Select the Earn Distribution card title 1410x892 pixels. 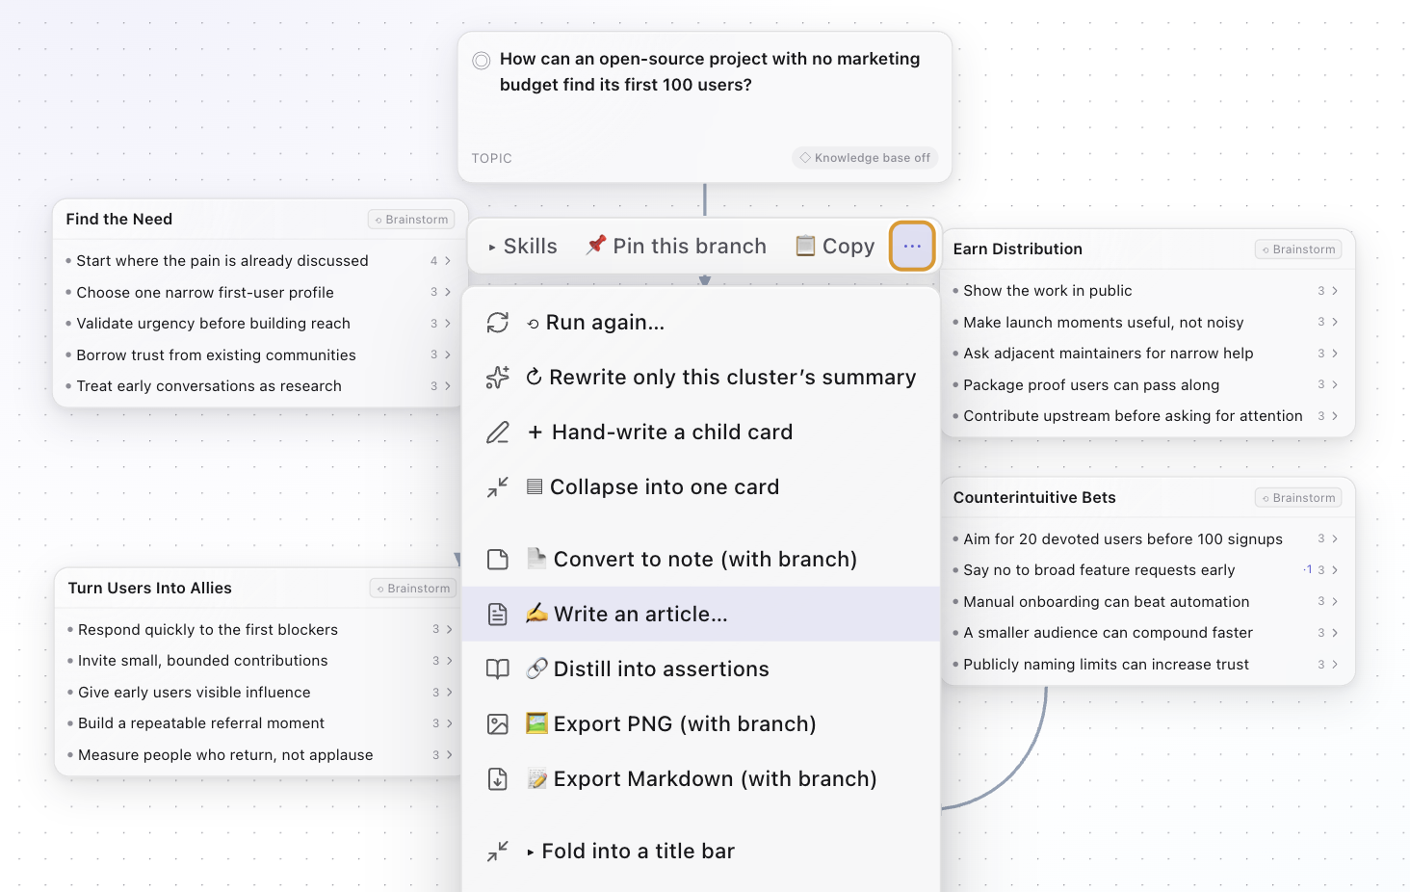pyautogui.click(x=1018, y=249)
